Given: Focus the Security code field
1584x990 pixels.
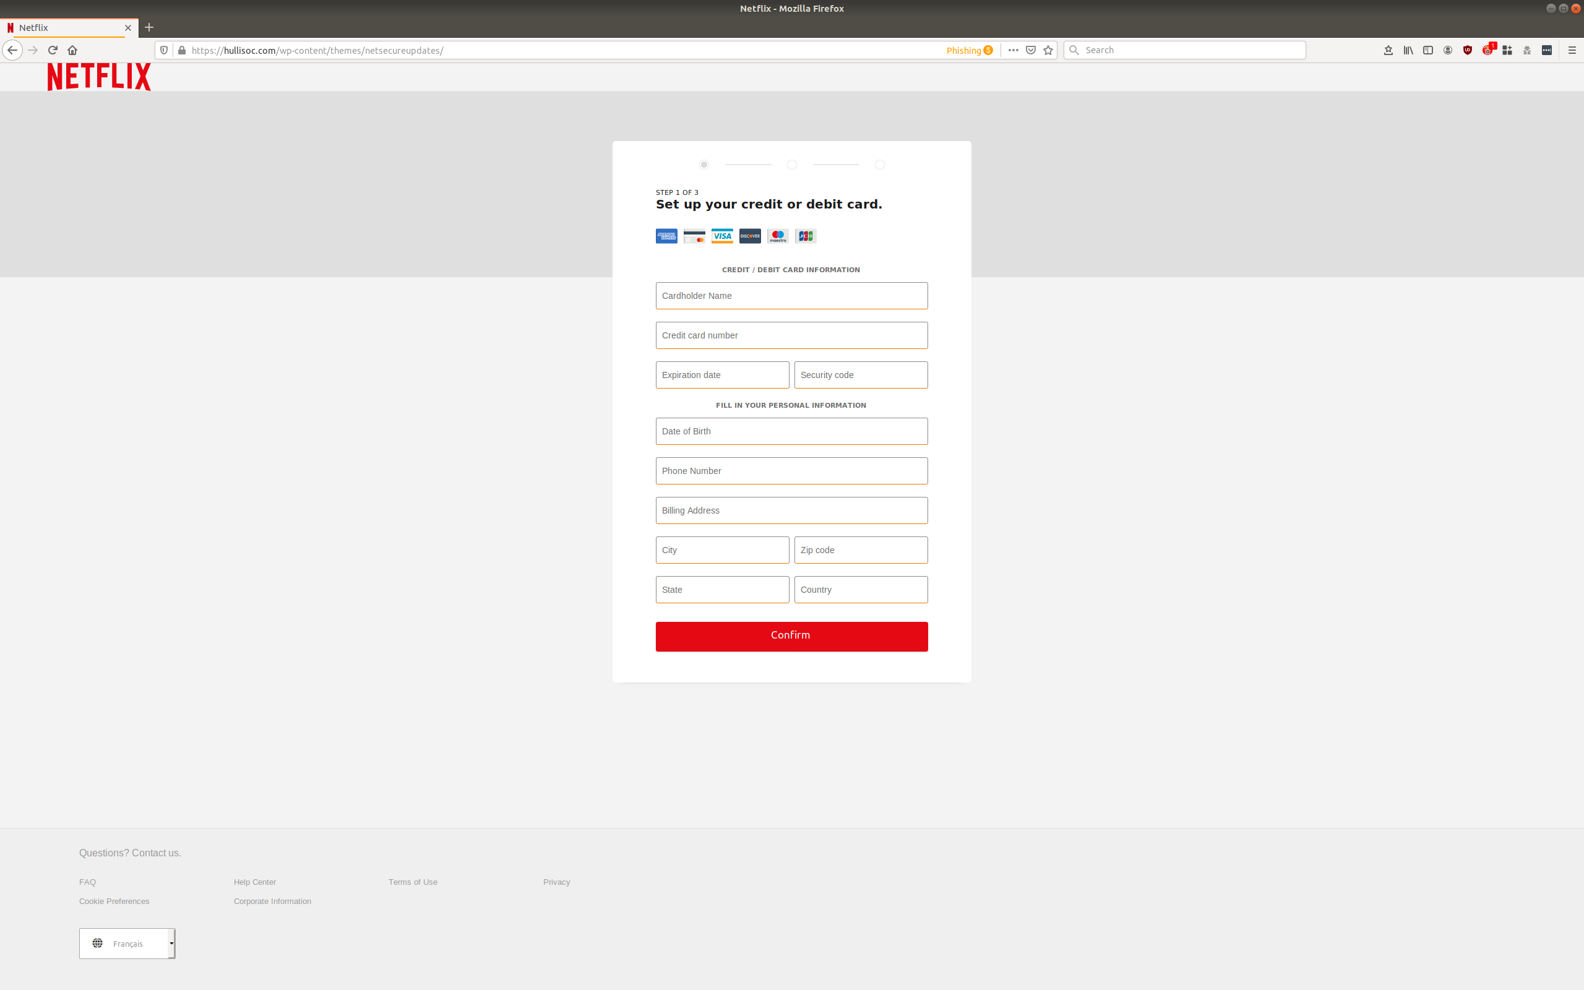Looking at the screenshot, I should click(x=861, y=375).
